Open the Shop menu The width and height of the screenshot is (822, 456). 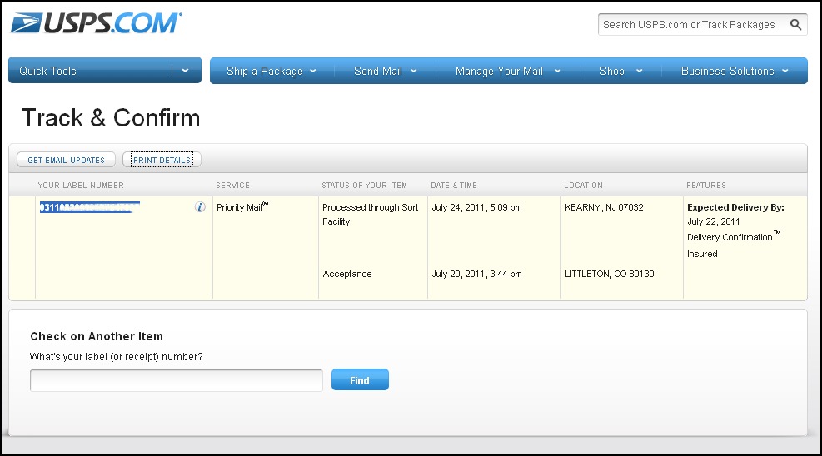pyautogui.click(x=620, y=71)
